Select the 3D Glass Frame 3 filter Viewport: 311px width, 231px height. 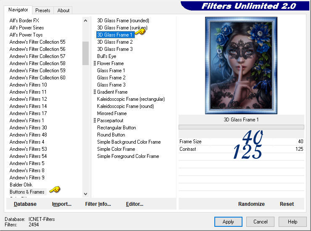pyautogui.click(x=115, y=49)
